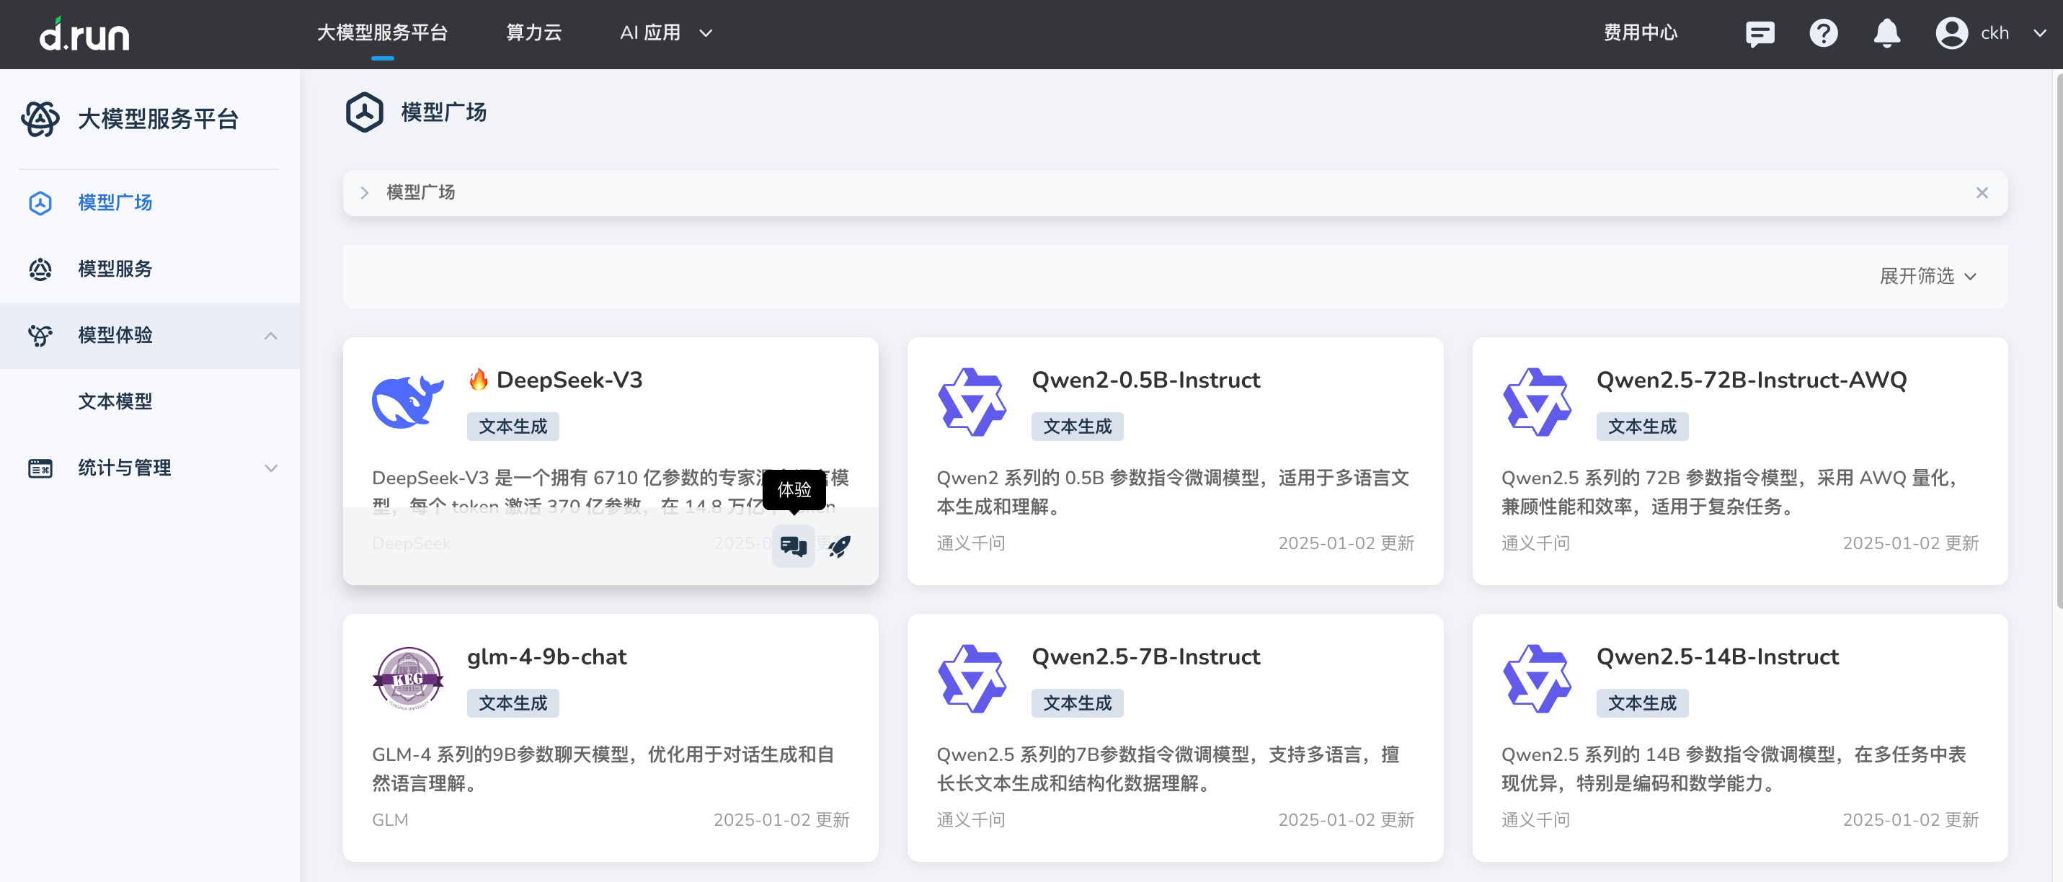Click the Qwen2.5-72B-Instruct-AWQ logo
The width and height of the screenshot is (2063, 882).
pos(1536,402)
